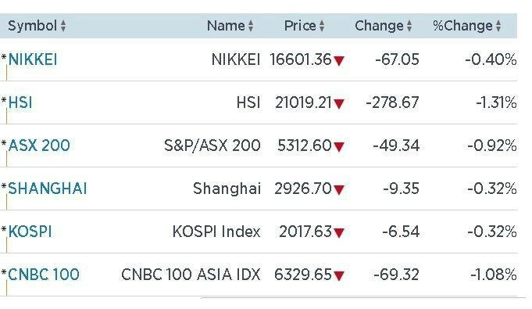The width and height of the screenshot is (532, 309).
Task: Select the S&P/ASX 200 name cell
Action: click(x=212, y=146)
